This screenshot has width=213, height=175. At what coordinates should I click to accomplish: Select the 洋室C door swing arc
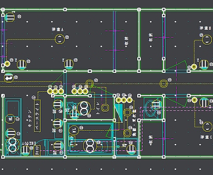pyautogui.click(x=175, y=101)
